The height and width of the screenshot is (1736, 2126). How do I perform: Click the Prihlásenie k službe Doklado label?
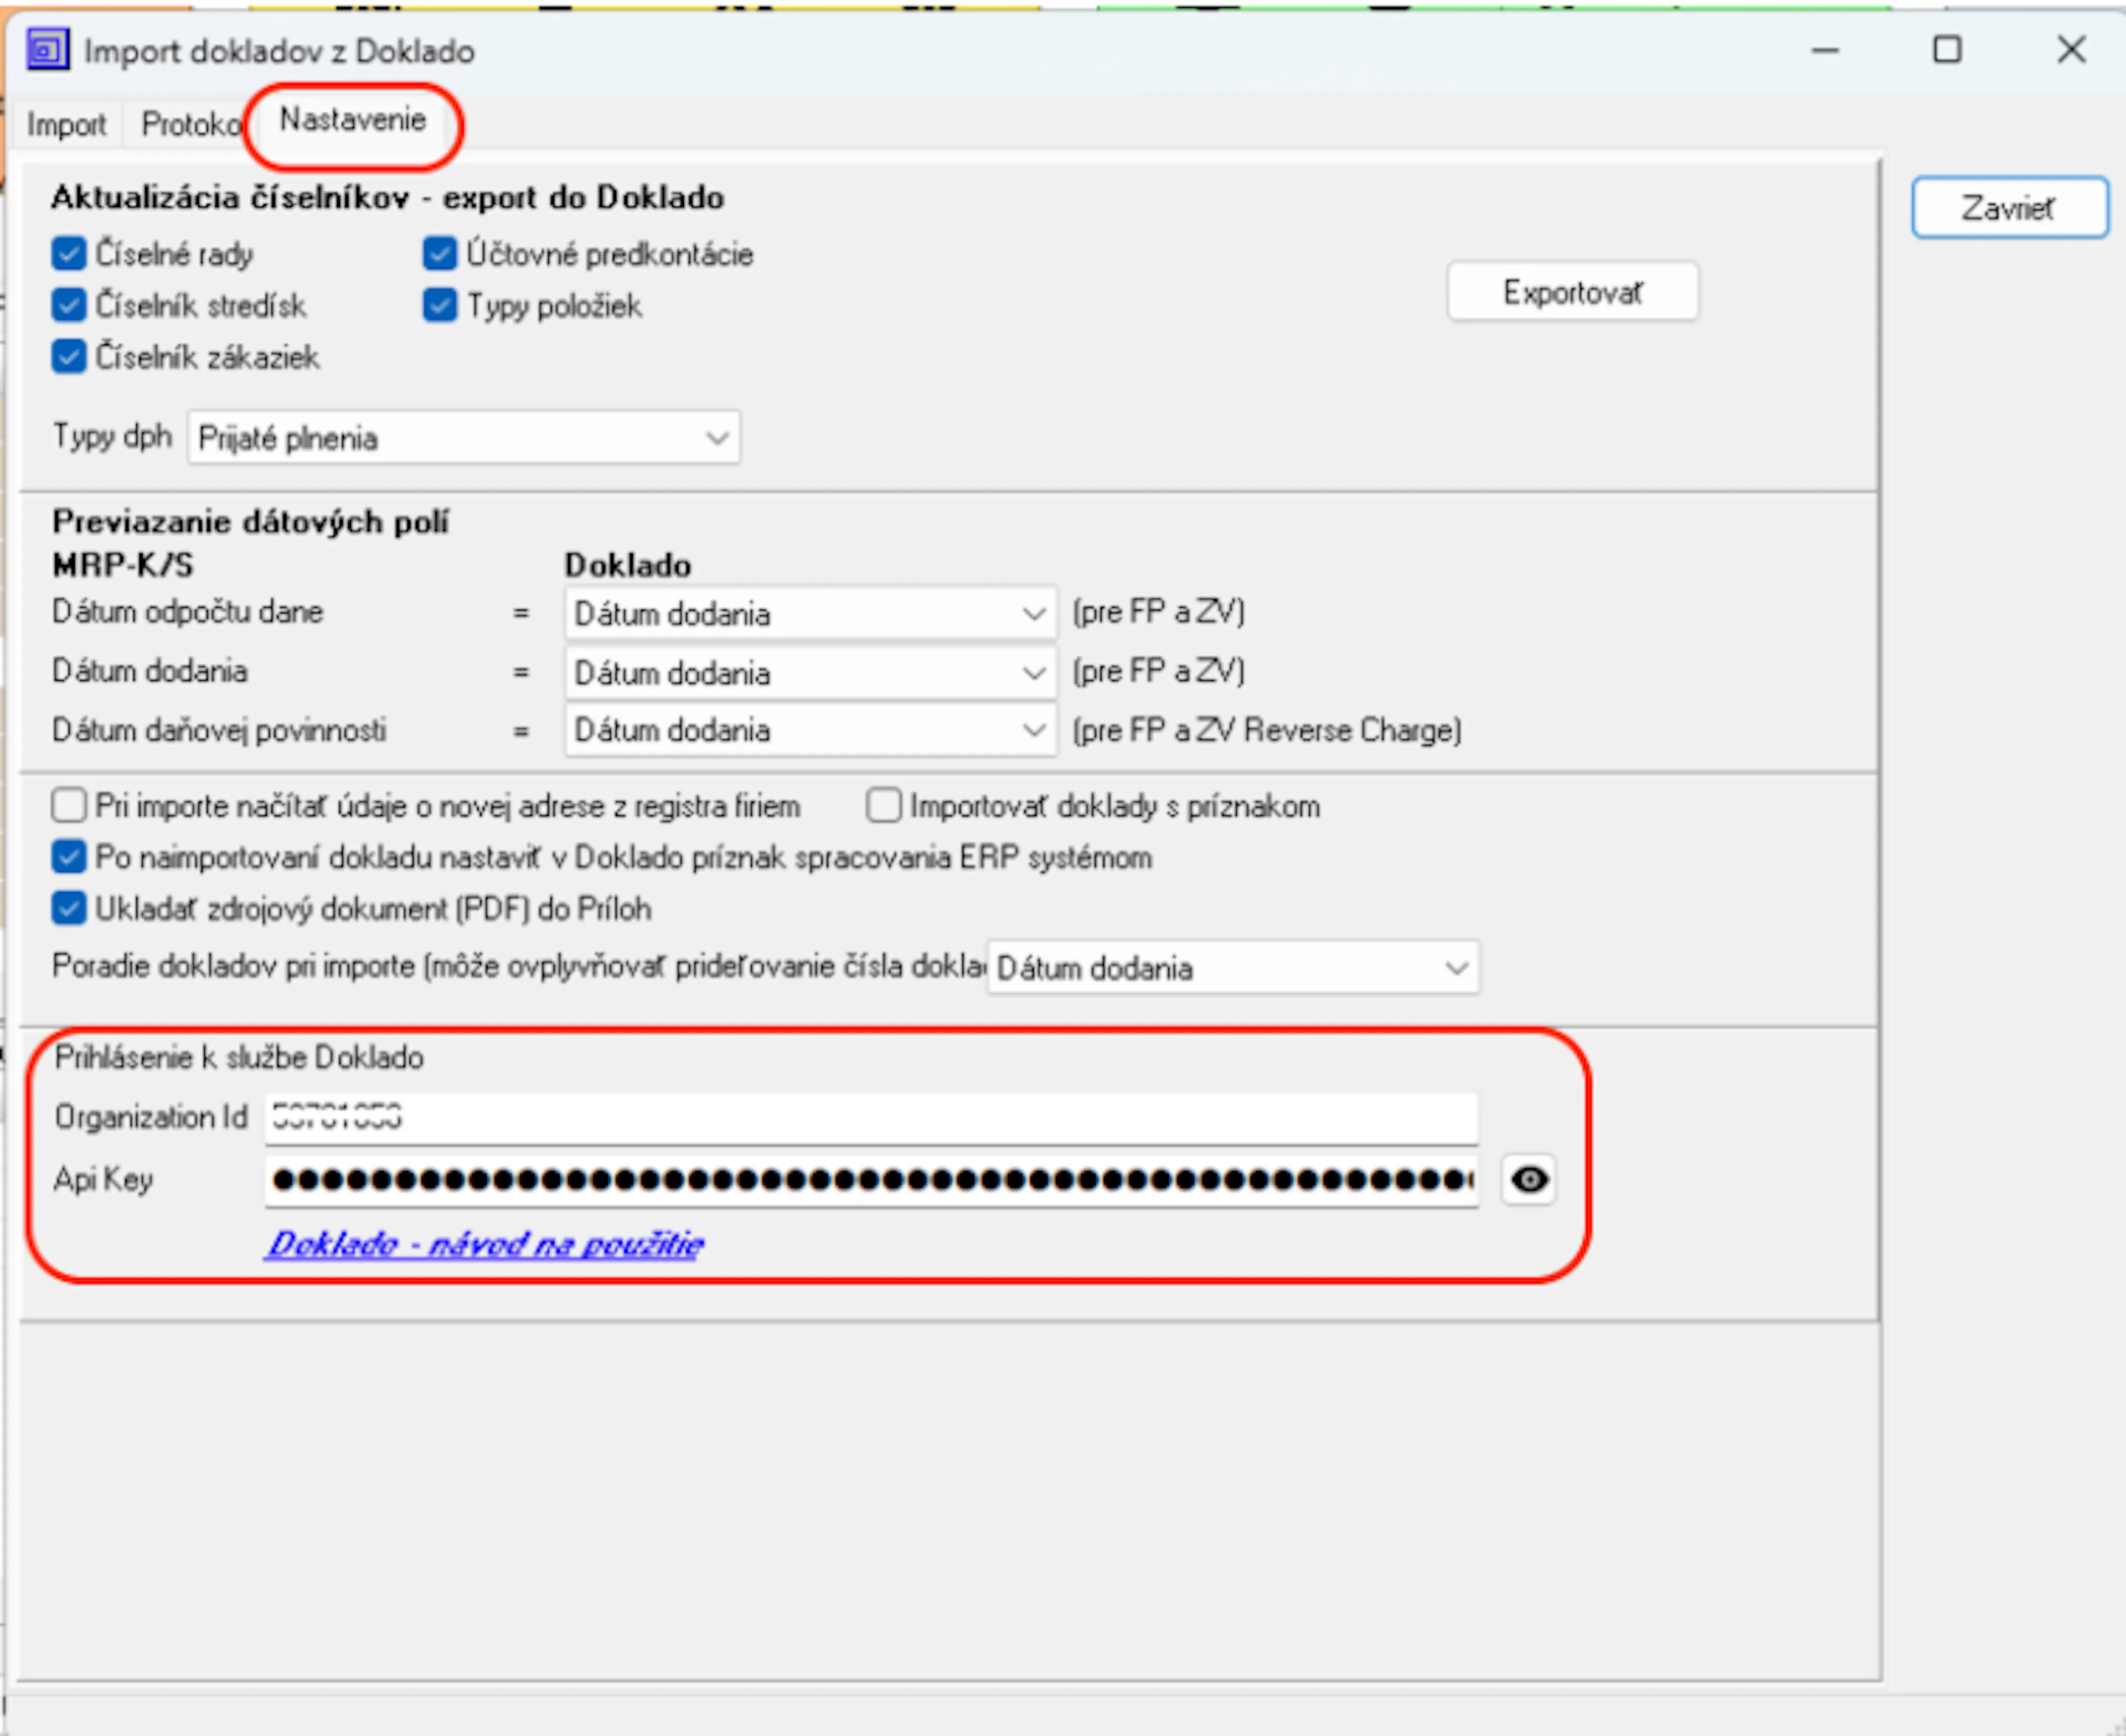click(239, 1058)
